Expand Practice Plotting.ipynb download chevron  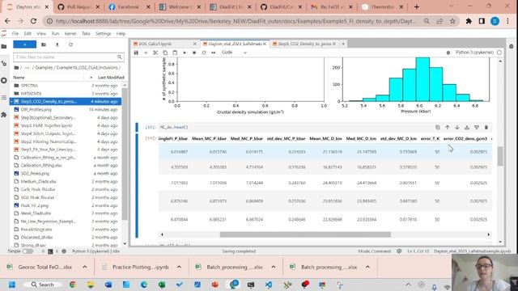tap(179, 267)
